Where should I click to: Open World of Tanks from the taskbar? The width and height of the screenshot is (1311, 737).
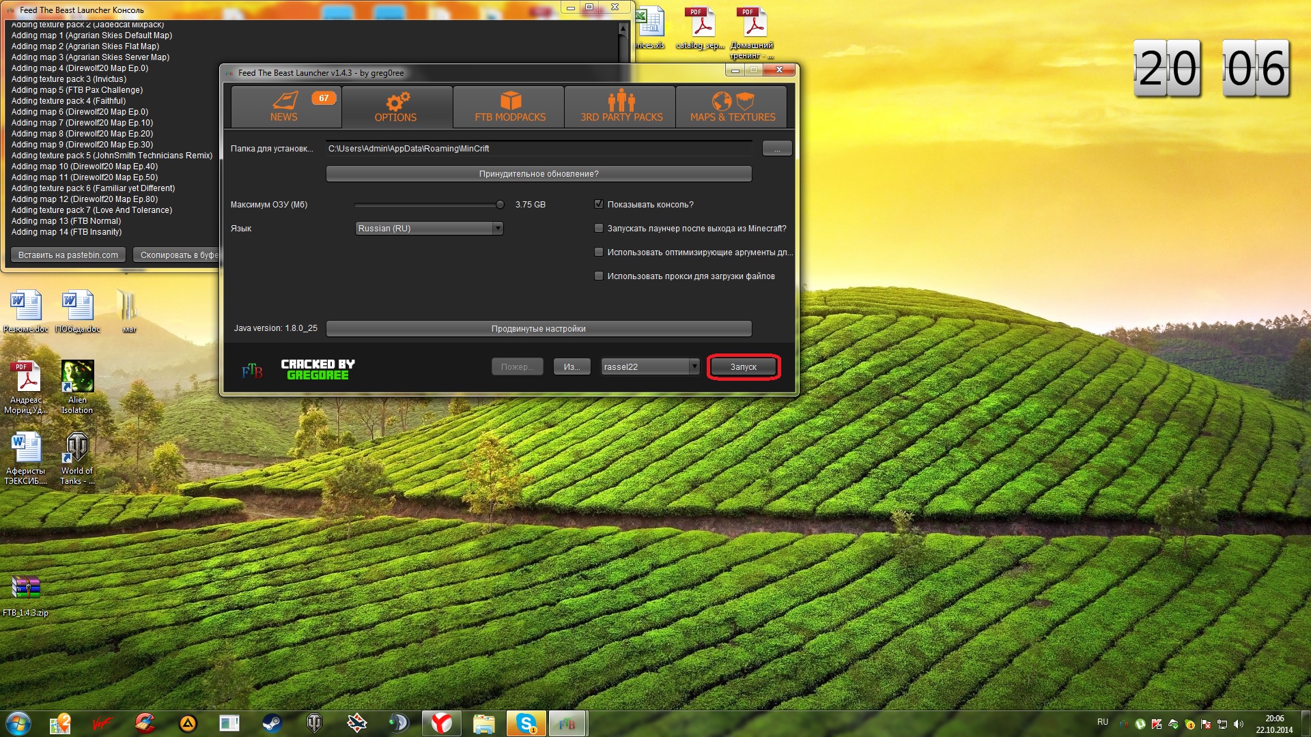point(314,723)
